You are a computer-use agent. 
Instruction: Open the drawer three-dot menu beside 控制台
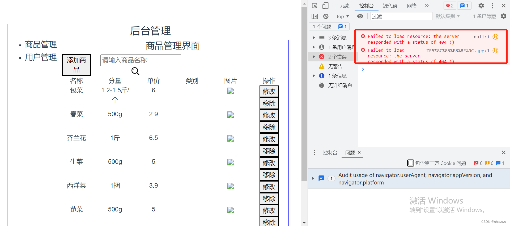pyautogui.click(x=314, y=153)
